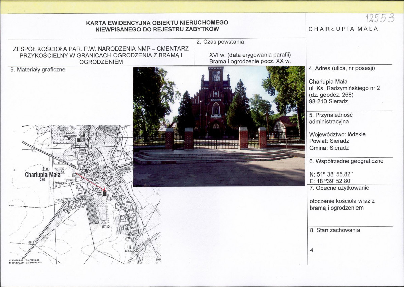Image resolution: width=404 pixels, height=287 pixels.
Task: Click the 'Charłupia Mała' label on the map
Action: click(x=43, y=175)
